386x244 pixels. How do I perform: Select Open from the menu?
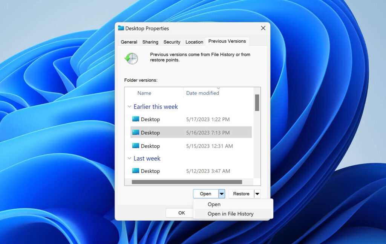214,204
